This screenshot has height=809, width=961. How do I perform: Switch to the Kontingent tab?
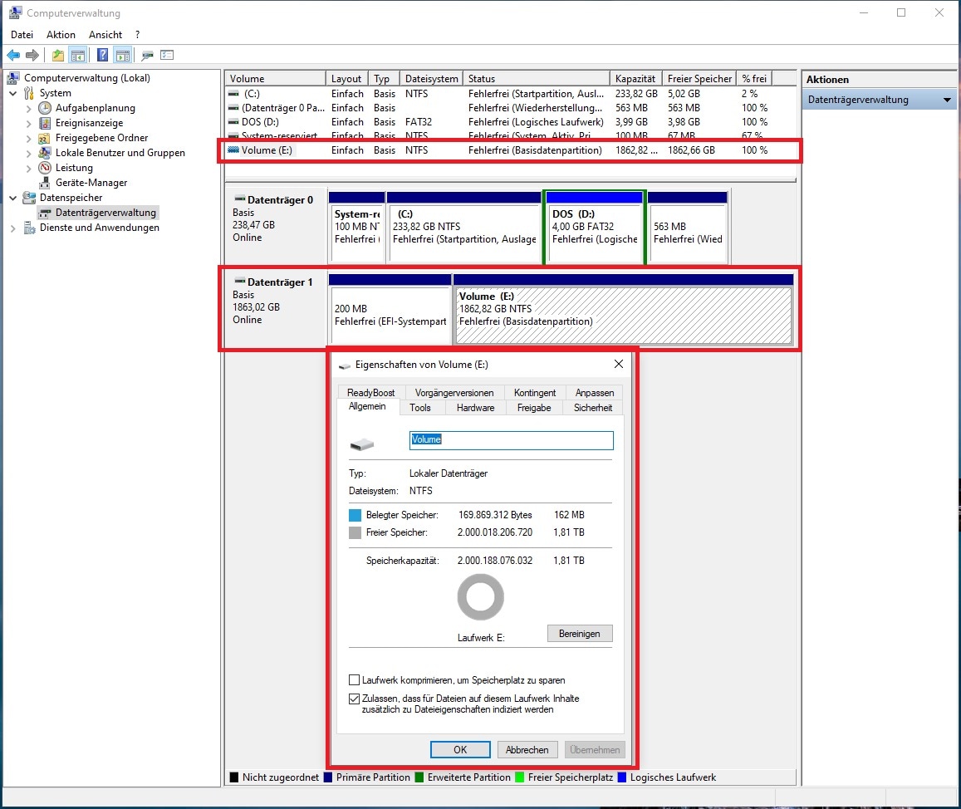(534, 392)
